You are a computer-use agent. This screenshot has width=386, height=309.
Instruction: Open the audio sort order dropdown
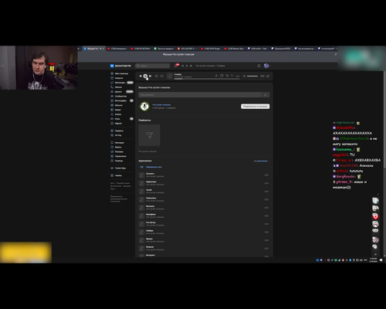point(262,161)
